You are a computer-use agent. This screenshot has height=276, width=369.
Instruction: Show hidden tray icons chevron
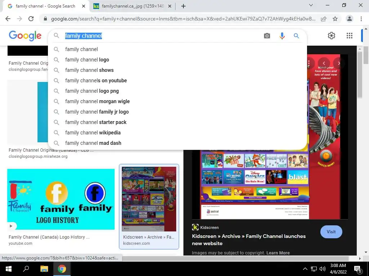click(x=305, y=269)
